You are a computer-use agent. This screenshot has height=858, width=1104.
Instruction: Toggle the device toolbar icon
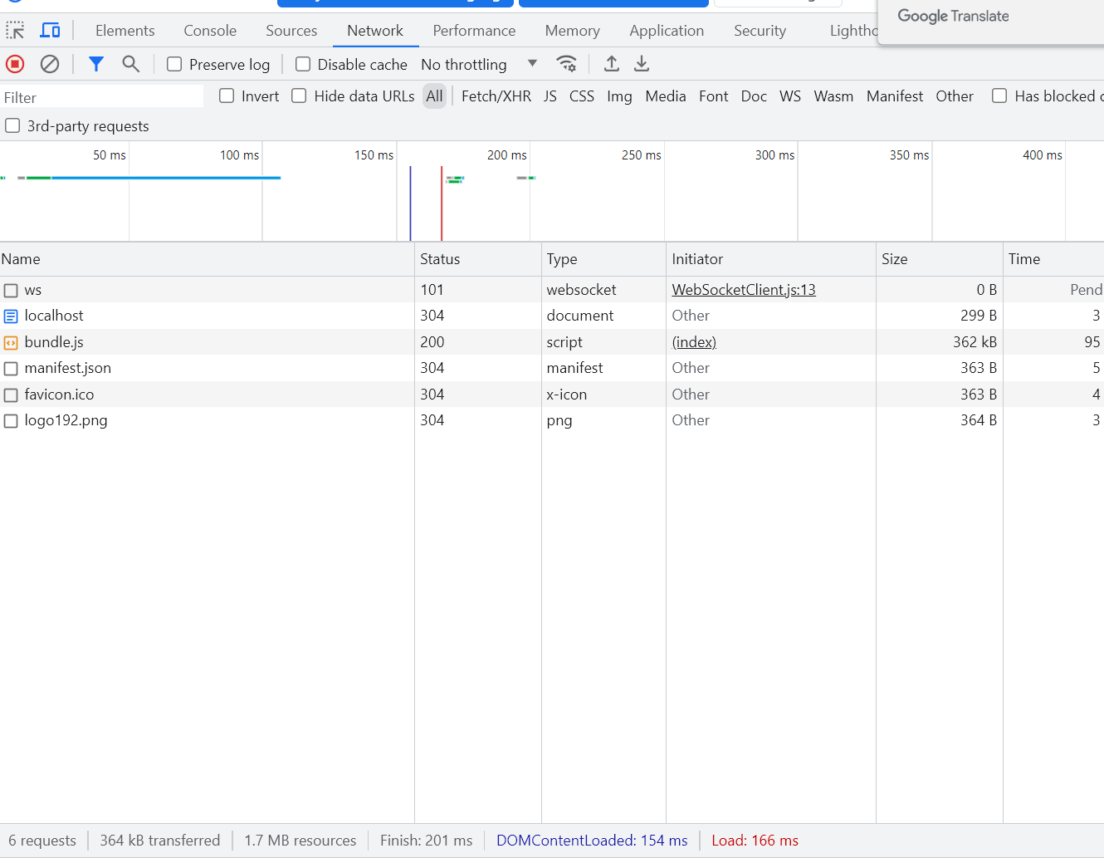(x=51, y=31)
